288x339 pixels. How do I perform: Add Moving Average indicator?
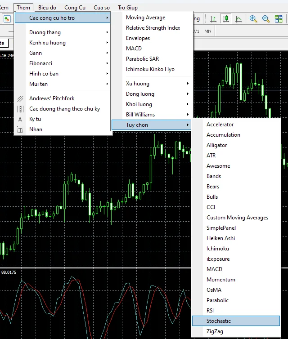[x=152, y=18]
